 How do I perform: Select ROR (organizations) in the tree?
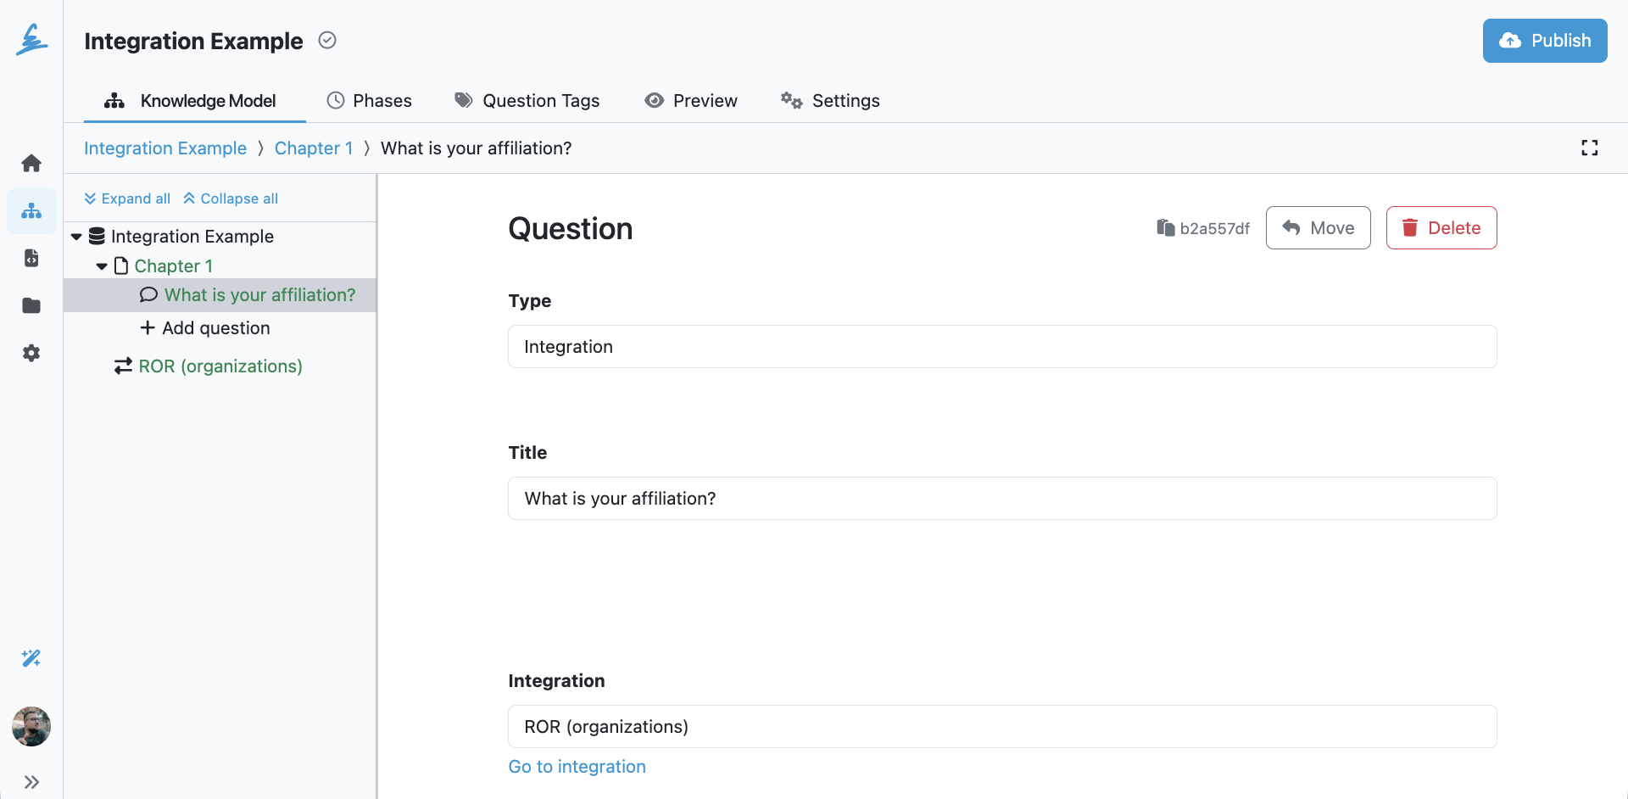tap(220, 366)
